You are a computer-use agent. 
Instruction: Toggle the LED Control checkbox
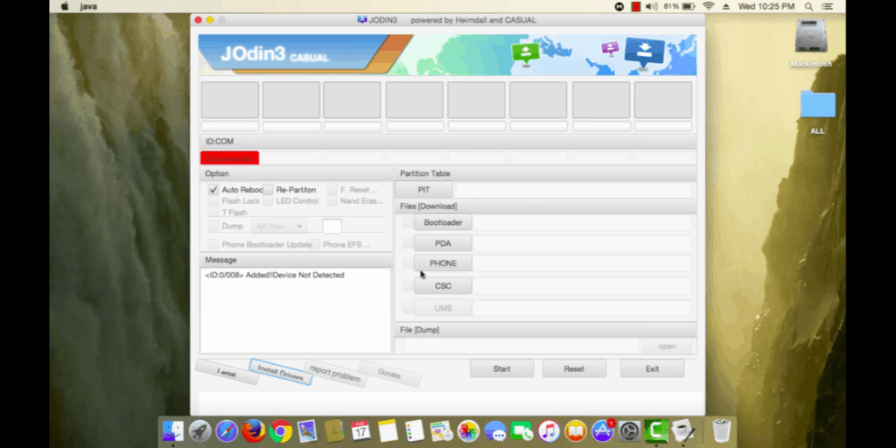268,201
